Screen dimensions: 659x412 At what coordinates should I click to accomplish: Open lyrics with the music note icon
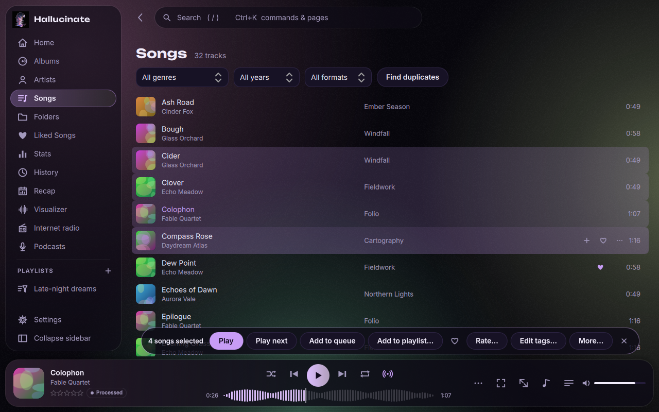tap(546, 383)
